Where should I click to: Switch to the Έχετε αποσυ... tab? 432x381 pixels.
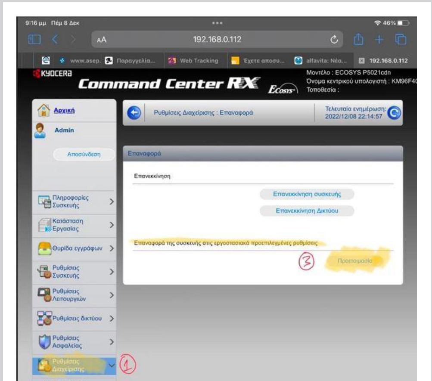[258, 61]
